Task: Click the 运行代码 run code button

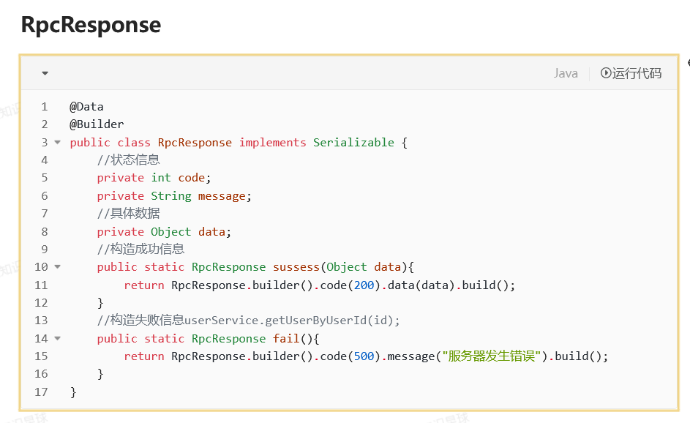Action: 631,73
